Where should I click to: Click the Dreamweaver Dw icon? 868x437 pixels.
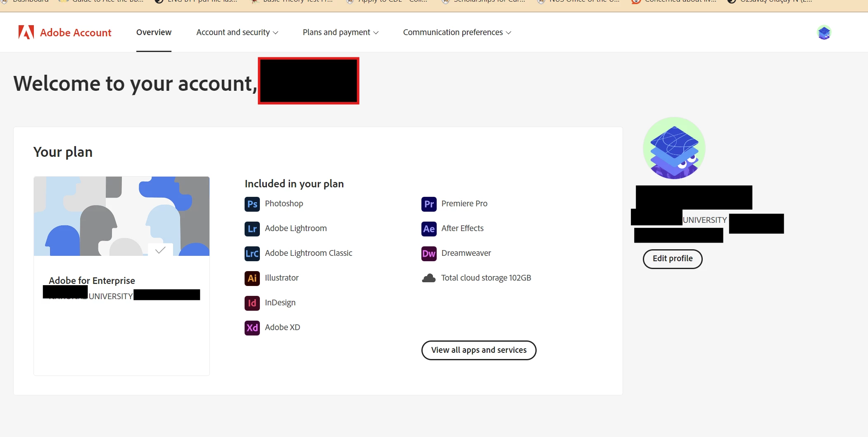click(429, 253)
